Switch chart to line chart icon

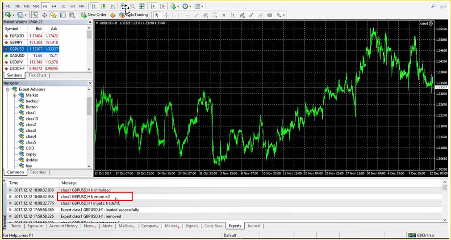pyautogui.click(x=113, y=6)
